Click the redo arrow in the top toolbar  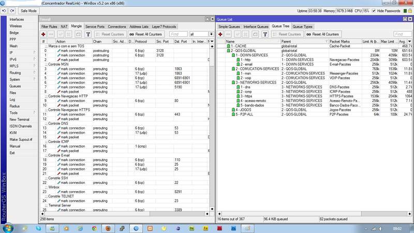12,11
